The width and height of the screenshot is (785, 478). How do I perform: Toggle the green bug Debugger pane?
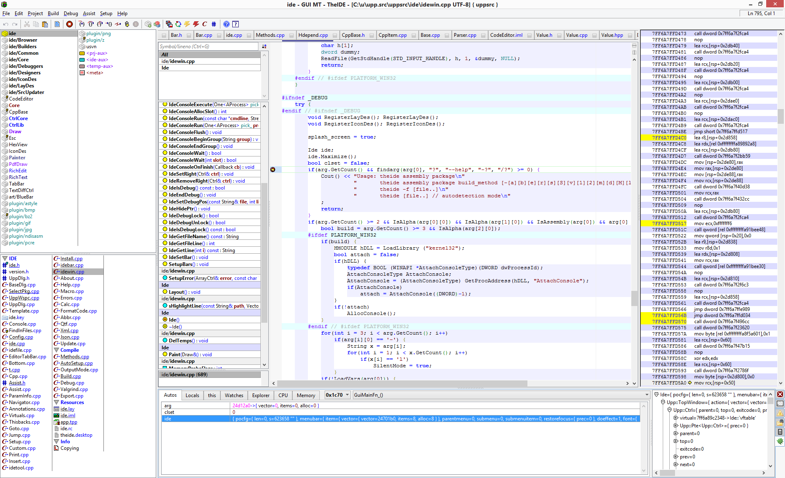(x=780, y=441)
